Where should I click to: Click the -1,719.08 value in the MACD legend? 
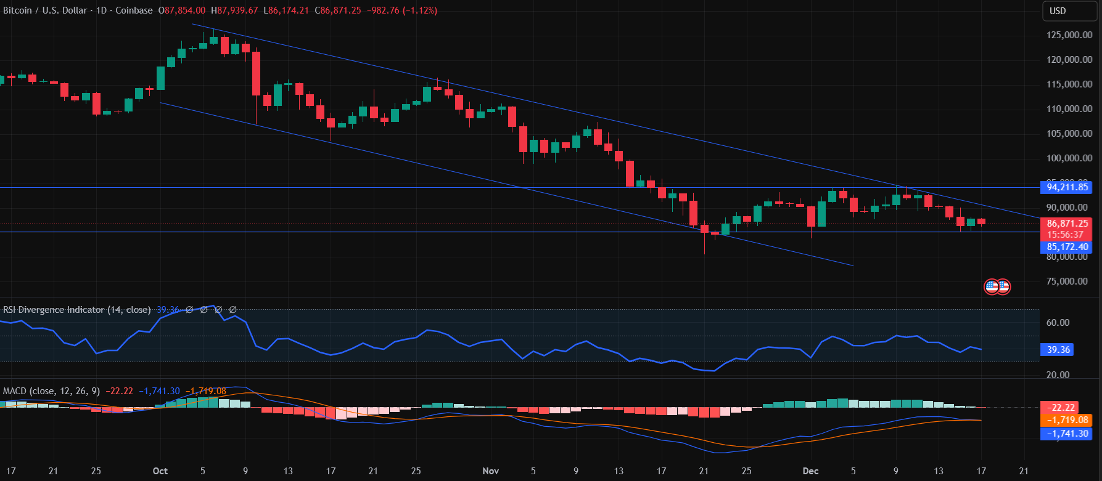206,391
